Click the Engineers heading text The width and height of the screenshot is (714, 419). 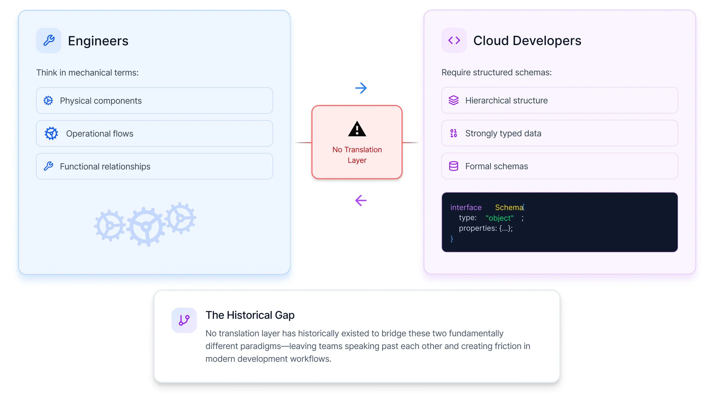(x=98, y=41)
